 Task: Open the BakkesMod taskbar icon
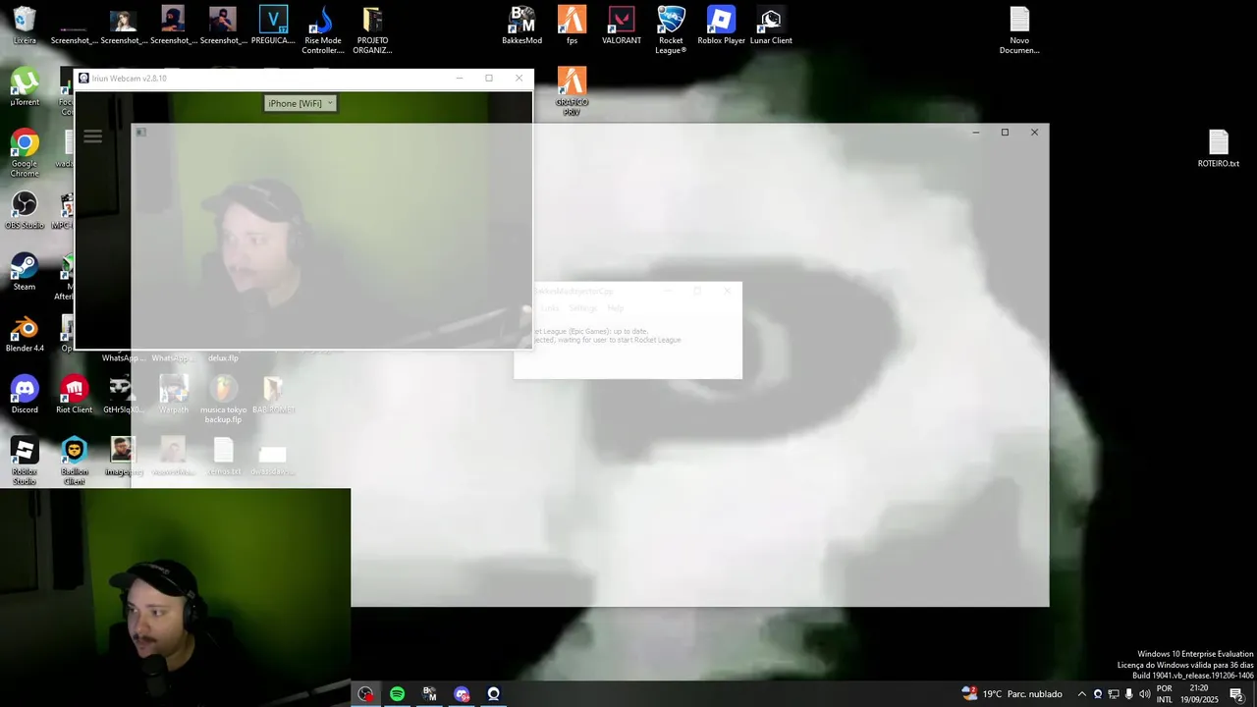click(x=429, y=694)
